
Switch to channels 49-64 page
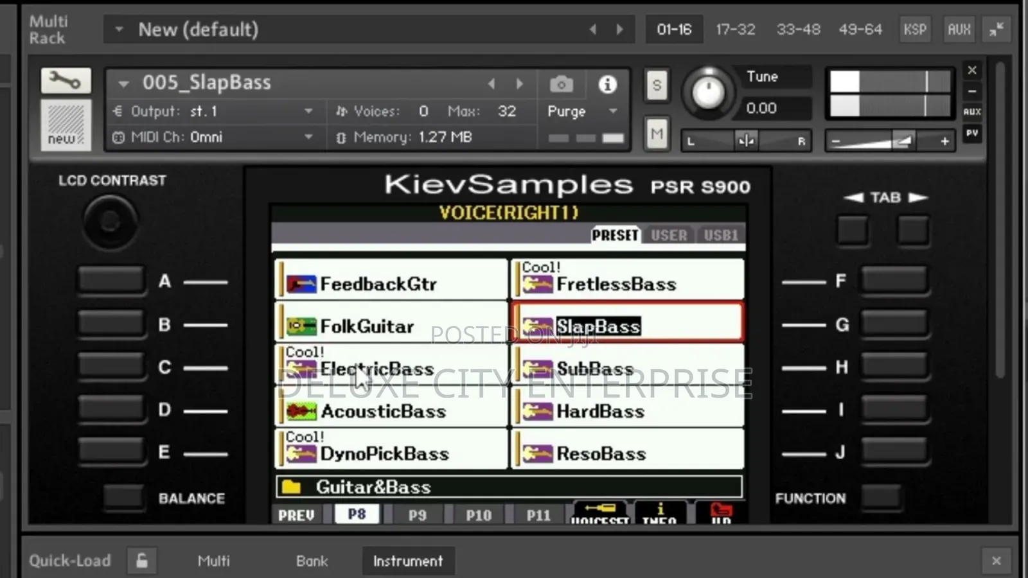[860, 30]
